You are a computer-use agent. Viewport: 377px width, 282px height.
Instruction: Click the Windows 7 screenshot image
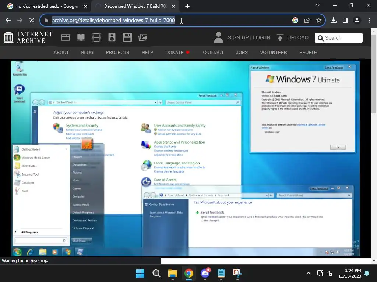tap(186, 158)
